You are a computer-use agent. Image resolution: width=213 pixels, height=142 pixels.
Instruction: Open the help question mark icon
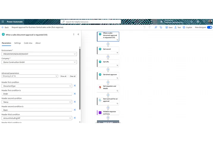click(x=204, y=22)
